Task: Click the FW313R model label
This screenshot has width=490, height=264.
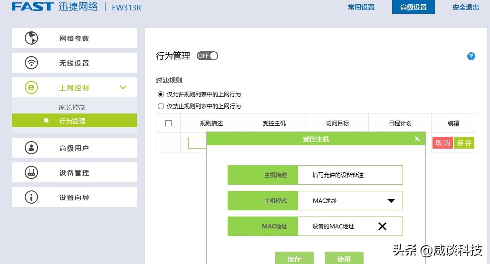Action: pyautogui.click(x=126, y=8)
